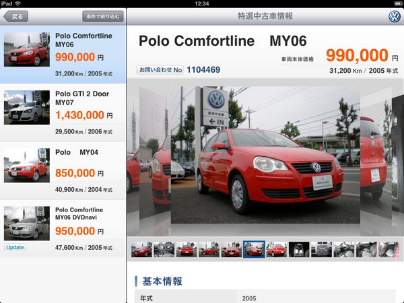The width and height of the screenshot is (404, 303).
Task: Select the blue-highlighted thumbnail in strip
Action: pyautogui.click(x=254, y=249)
